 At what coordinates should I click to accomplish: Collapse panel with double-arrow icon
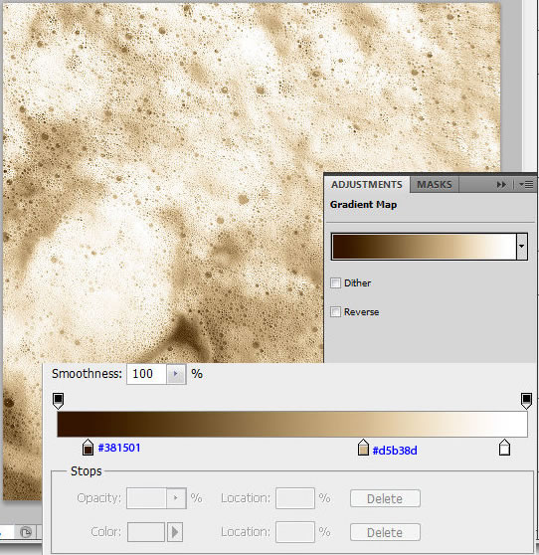click(x=501, y=185)
